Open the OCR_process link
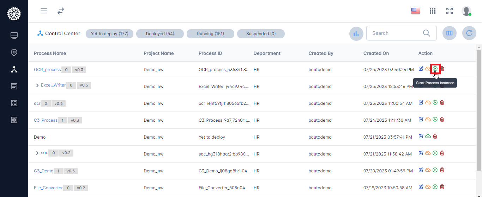Image resolution: width=482 pixels, height=197 pixels. [47, 70]
